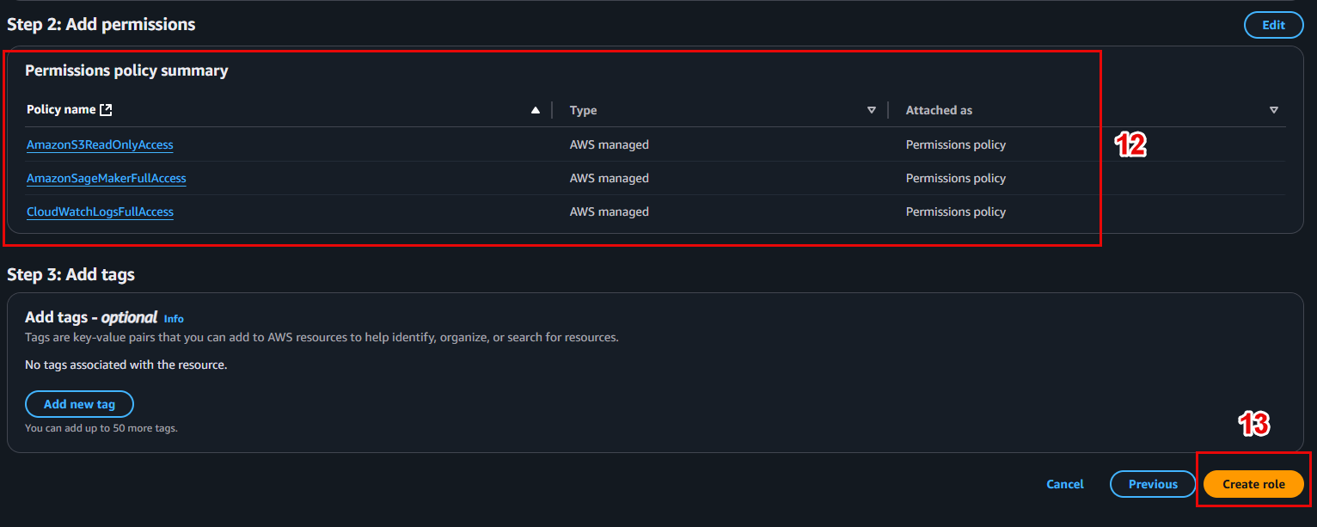
Task: Click the Edit button for Step 2
Action: point(1273,25)
